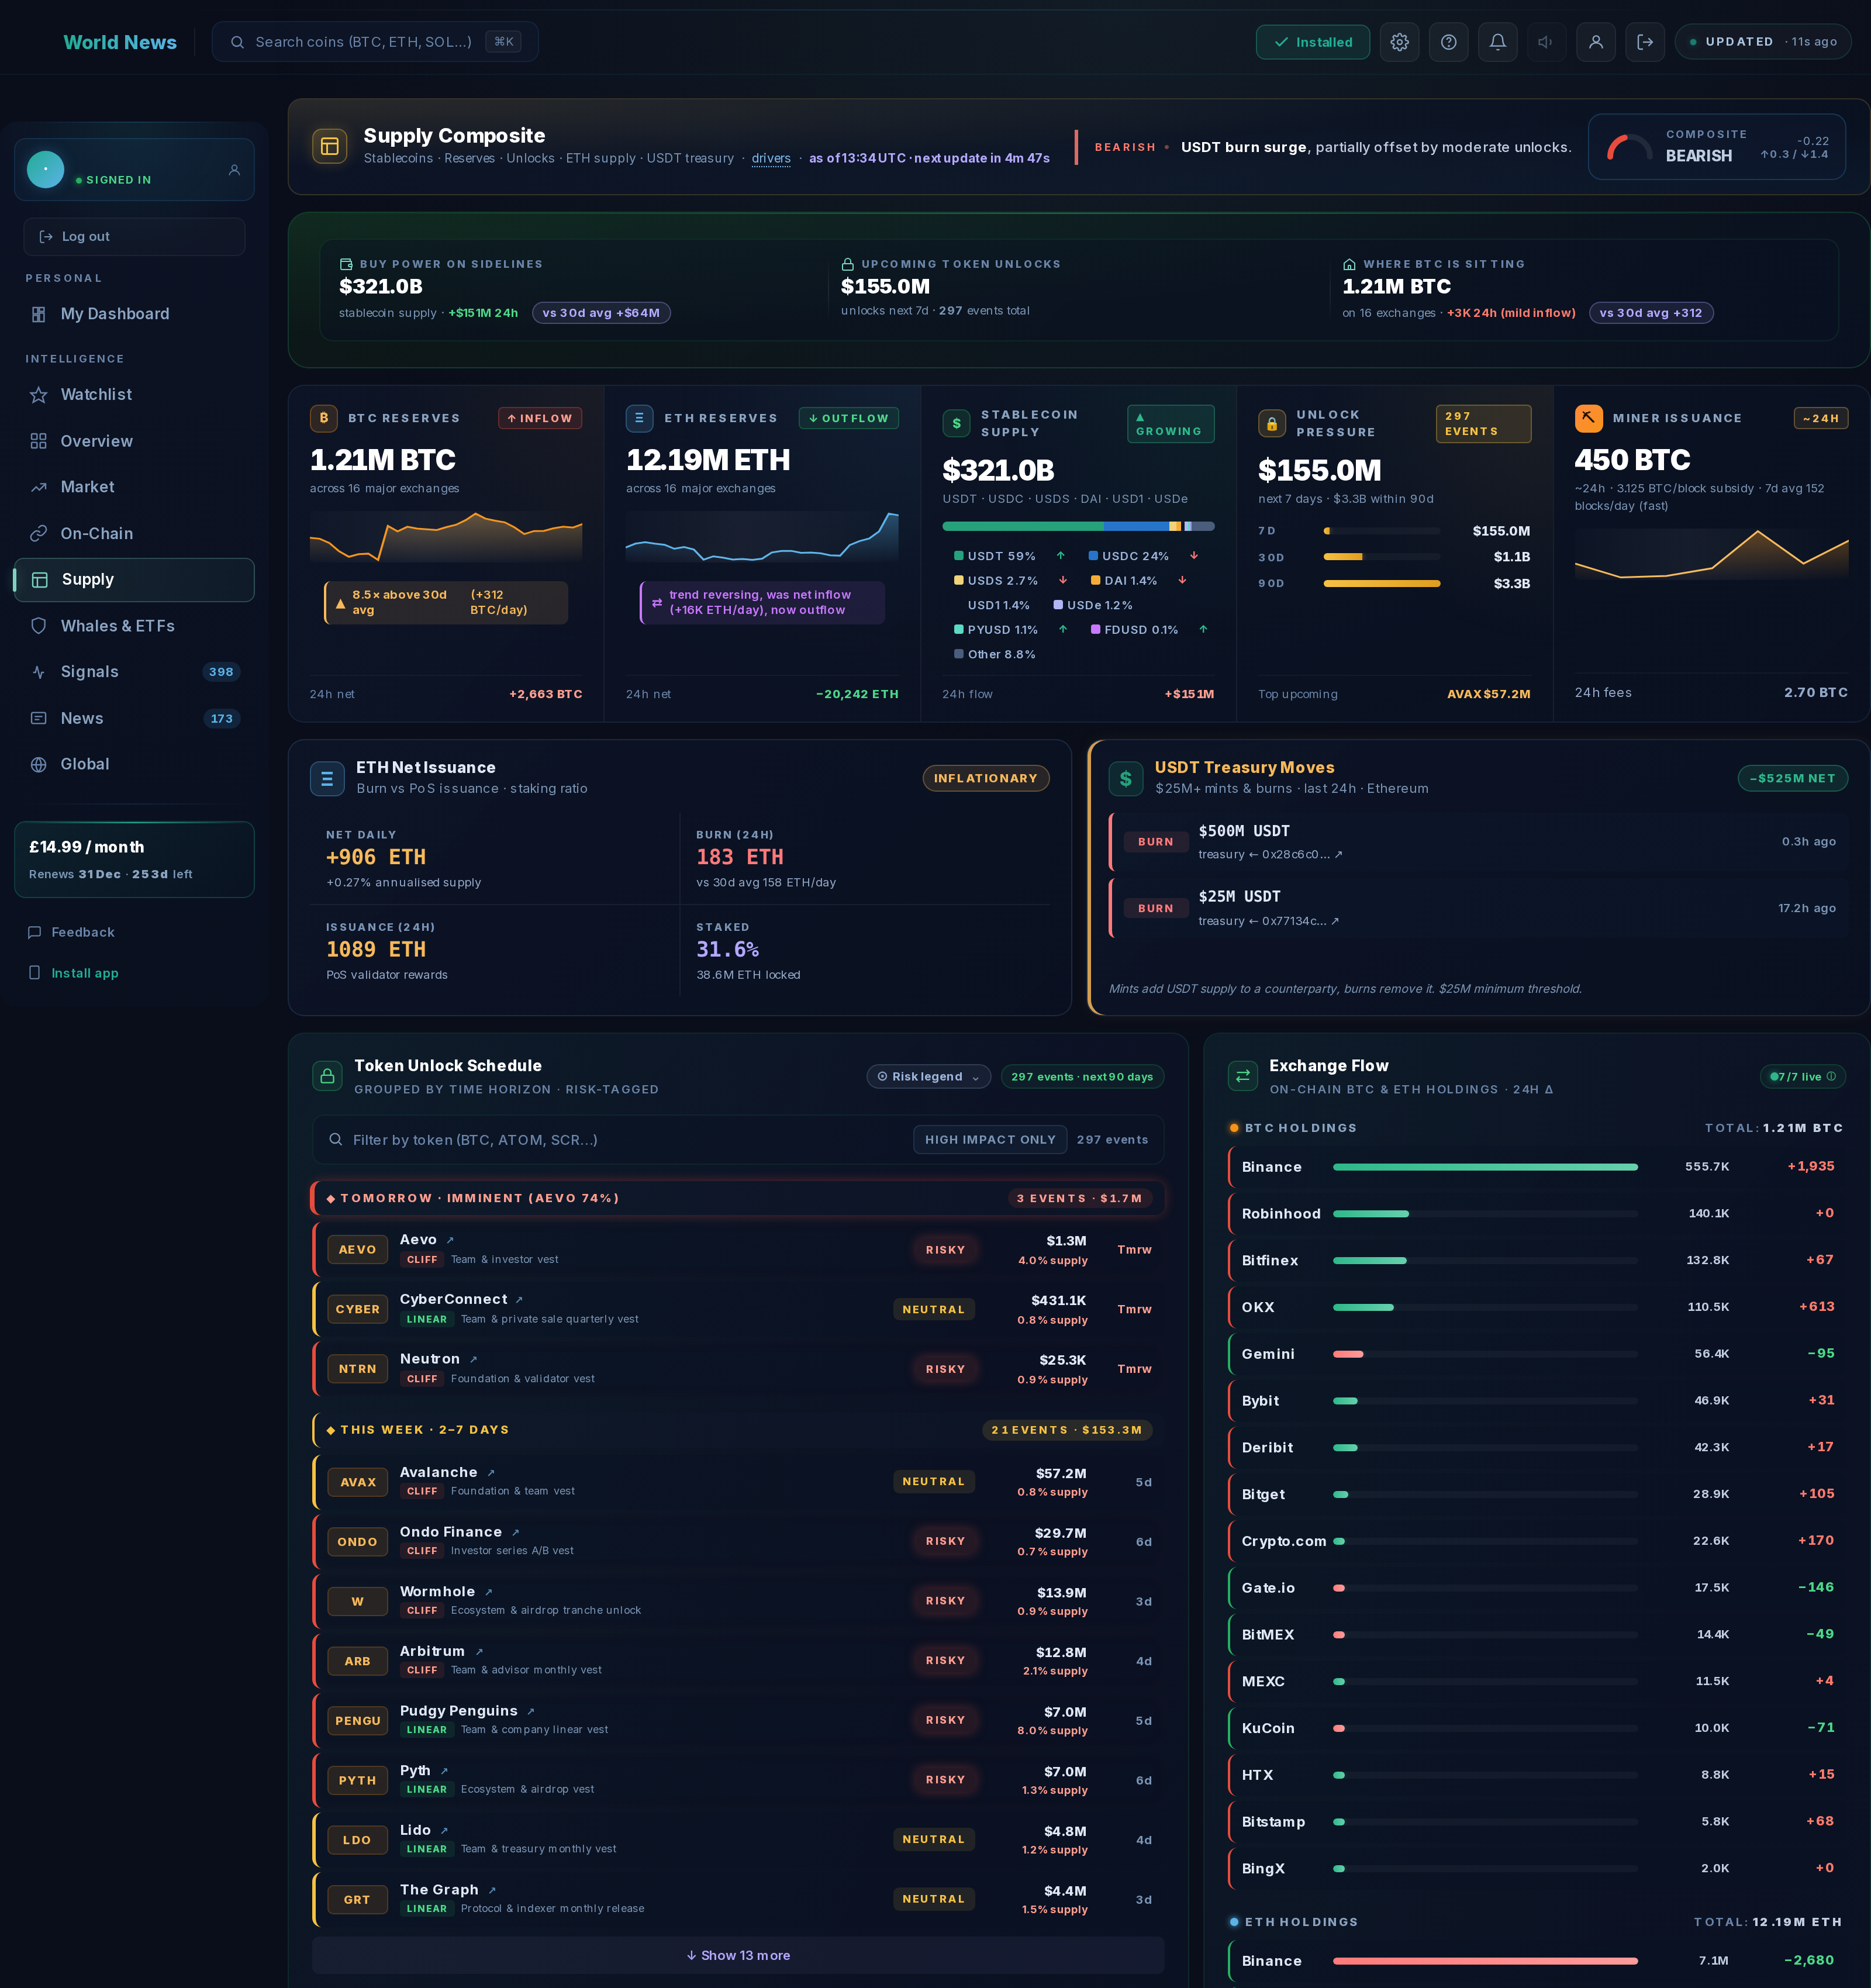Image resolution: width=1871 pixels, height=1988 pixels.
Task: Expand the Risk legend dropdown
Action: tap(928, 1076)
